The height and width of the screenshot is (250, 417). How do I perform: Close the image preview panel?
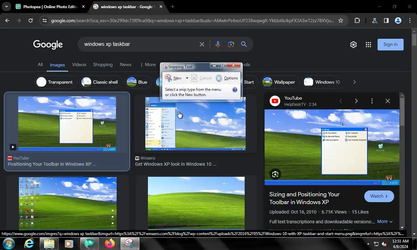point(388,101)
